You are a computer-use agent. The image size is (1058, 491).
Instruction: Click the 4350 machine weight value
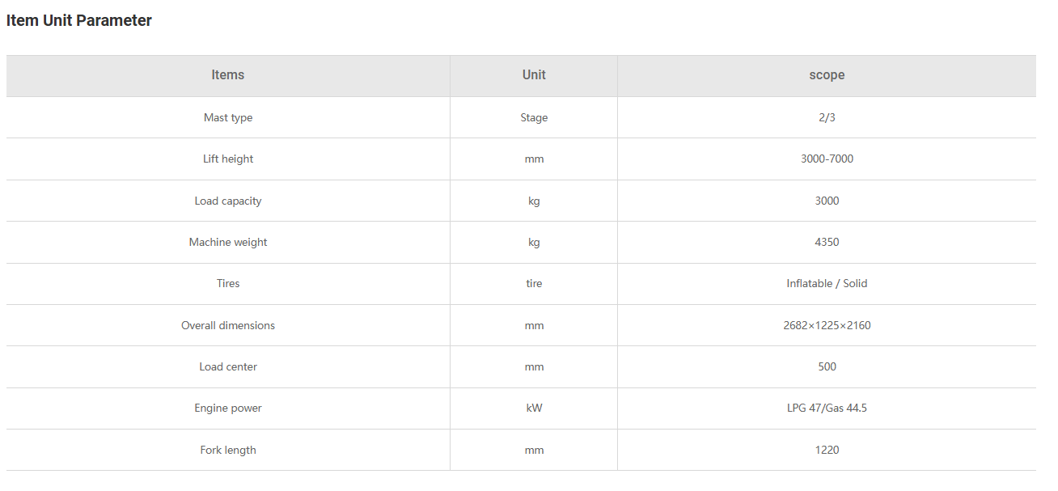pyautogui.click(x=827, y=242)
